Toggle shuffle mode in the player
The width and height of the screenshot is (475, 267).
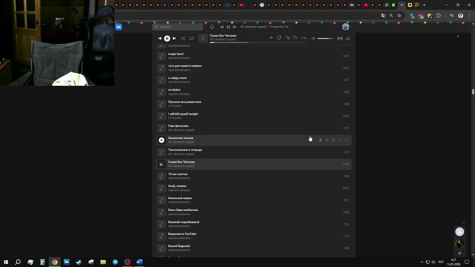tap(183, 38)
